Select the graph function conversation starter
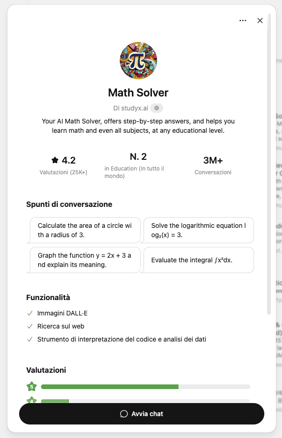282x438 pixels. 85,260
